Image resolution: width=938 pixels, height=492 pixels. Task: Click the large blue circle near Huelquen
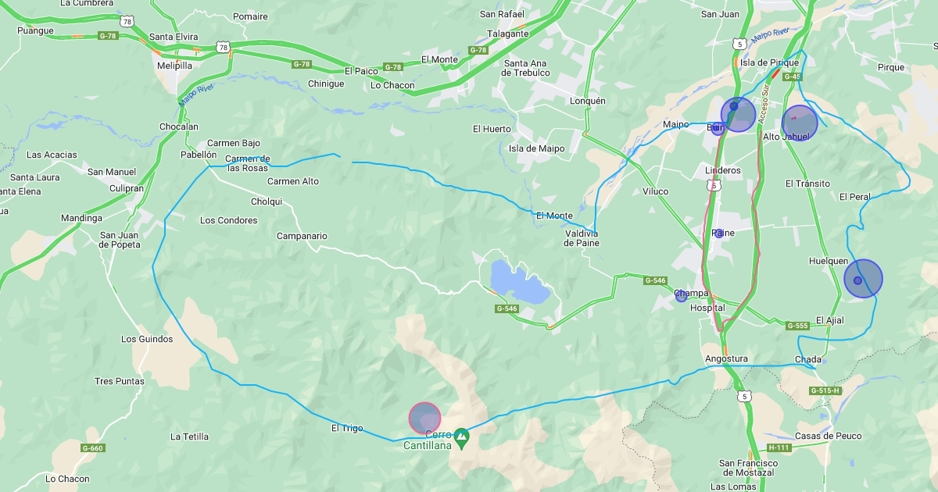coord(863,279)
